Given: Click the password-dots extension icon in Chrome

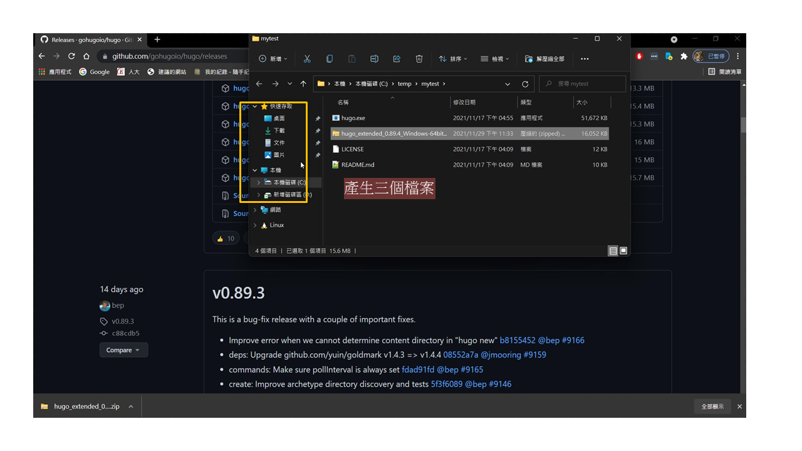Looking at the screenshot, I should click(654, 56).
